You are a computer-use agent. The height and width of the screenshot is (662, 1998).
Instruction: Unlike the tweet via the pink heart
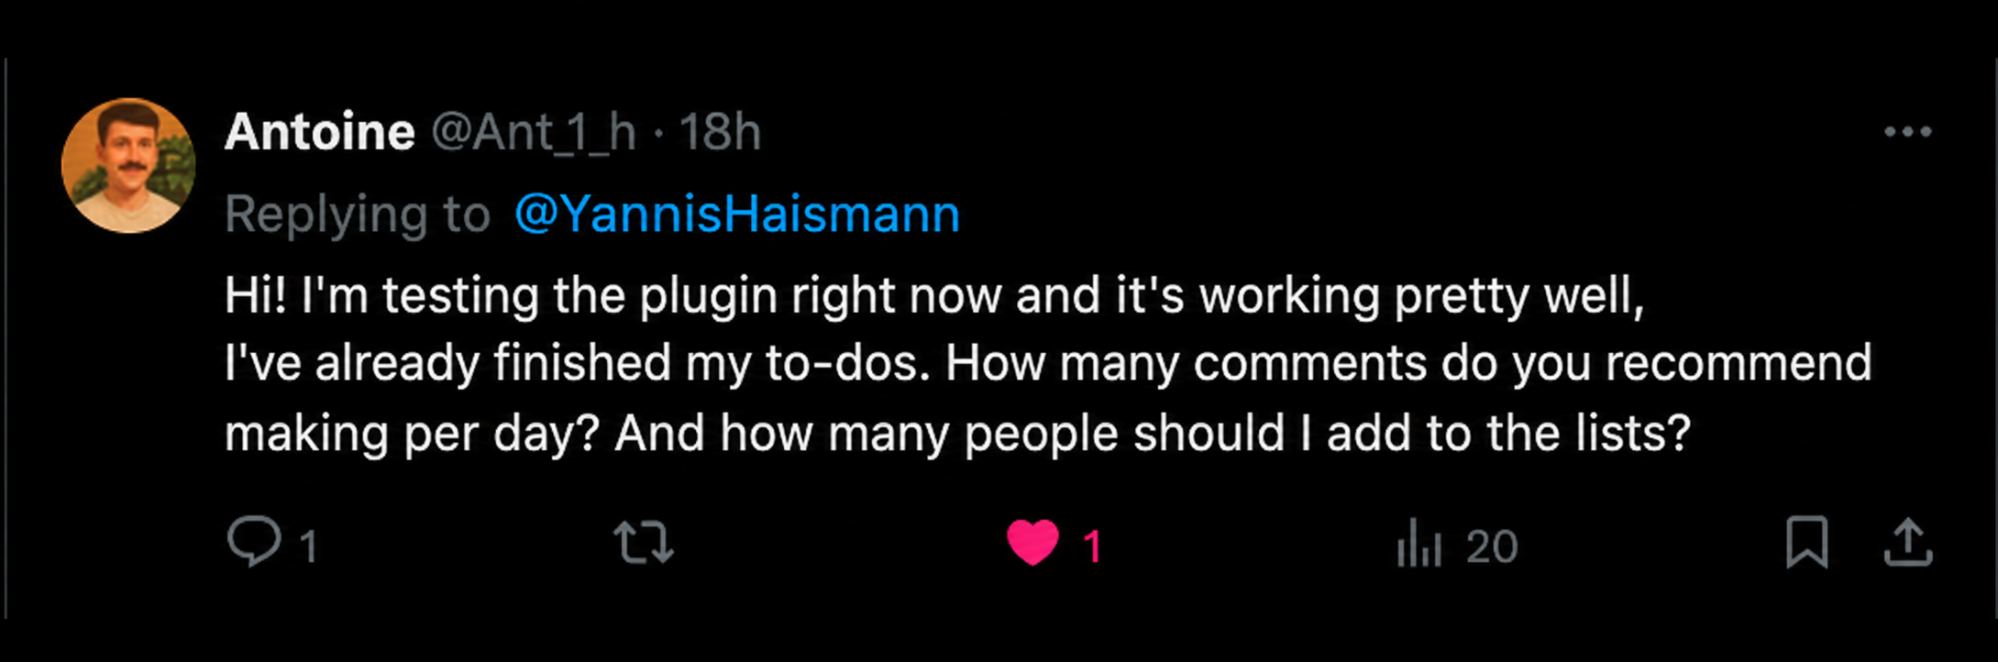(1032, 543)
